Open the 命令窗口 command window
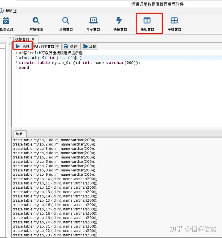 93,24
